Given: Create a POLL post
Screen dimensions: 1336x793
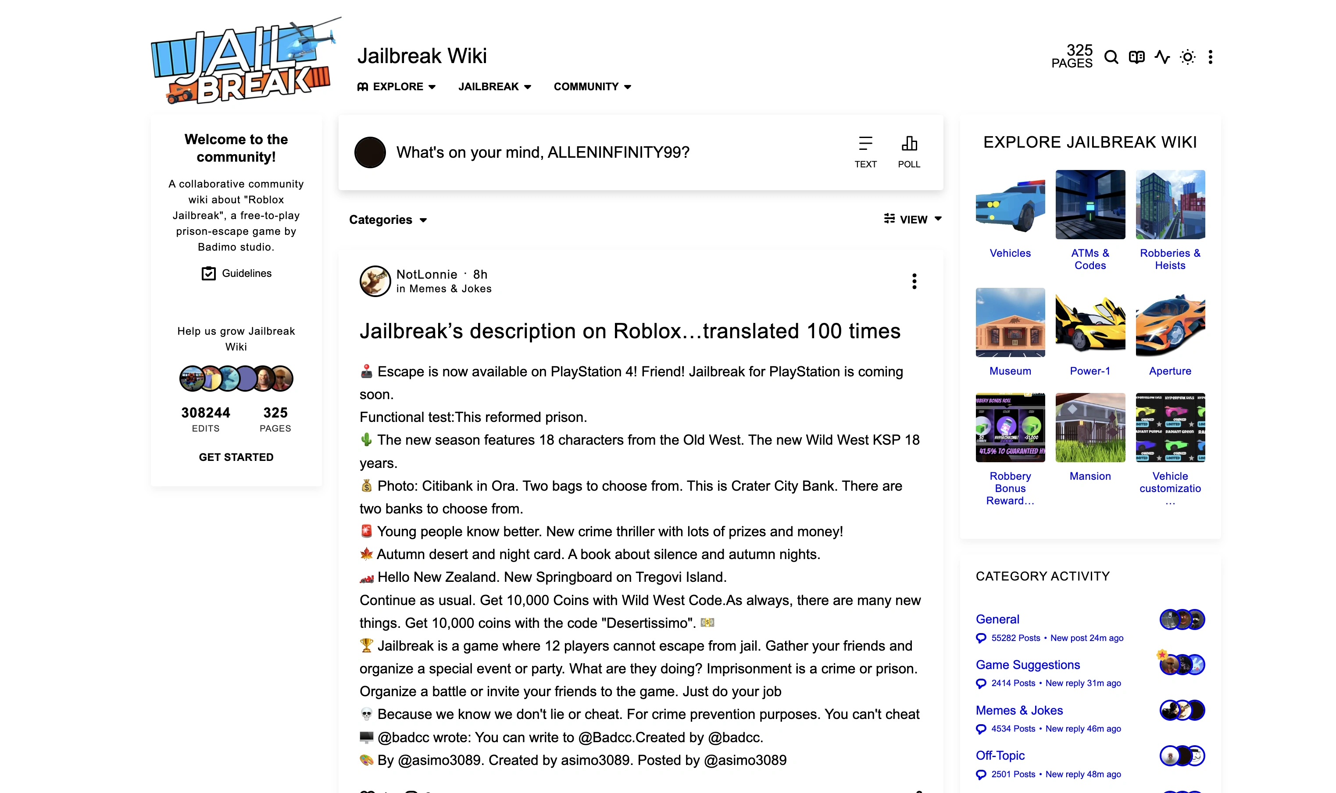Looking at the screenshot, I should click(x=909, y=152).
